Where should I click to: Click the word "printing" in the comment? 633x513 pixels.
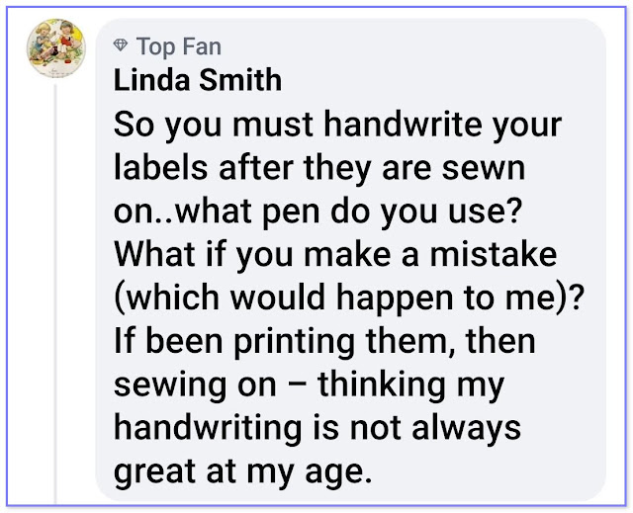coord(295,343)
